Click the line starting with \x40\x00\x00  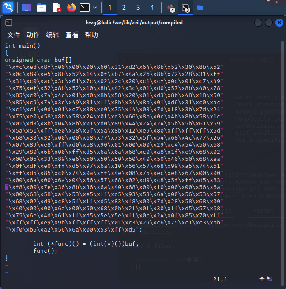tap(114, 209)
